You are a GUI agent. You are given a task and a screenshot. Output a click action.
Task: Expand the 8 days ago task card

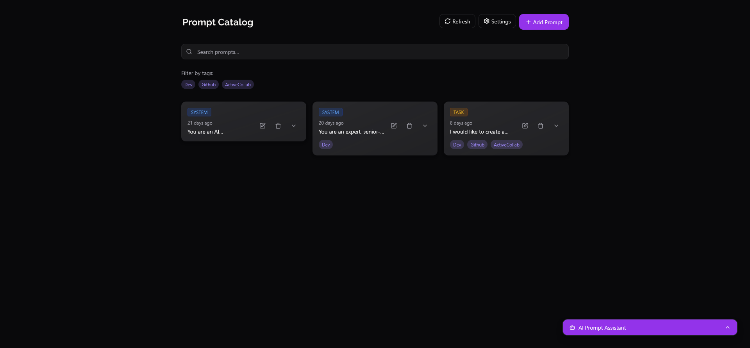point(556,126)
